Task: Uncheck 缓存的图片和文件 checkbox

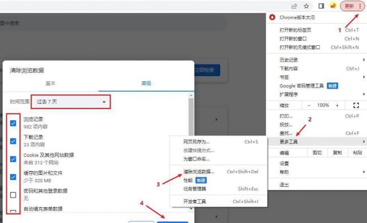Action: click(13, 177)
